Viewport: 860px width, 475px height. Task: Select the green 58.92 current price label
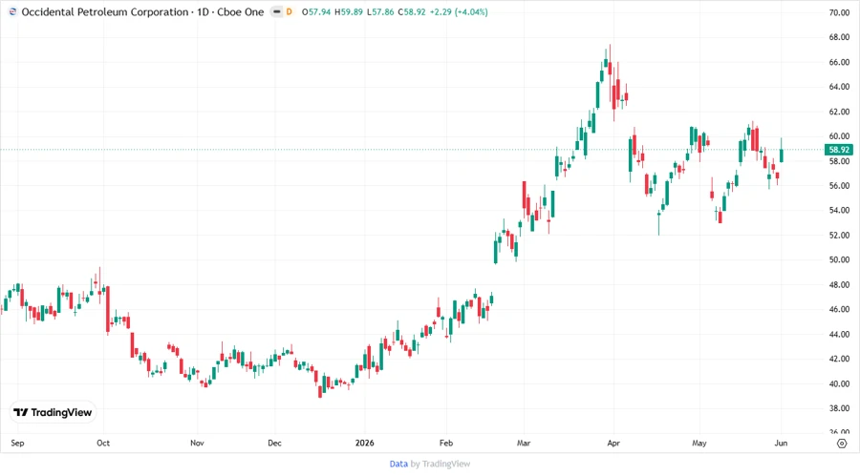[x=839, y=150]
